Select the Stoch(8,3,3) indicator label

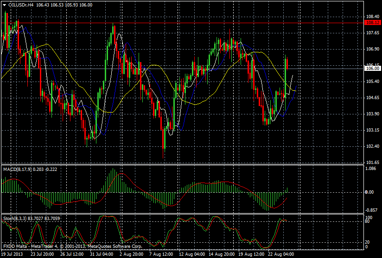click(15, 217)
